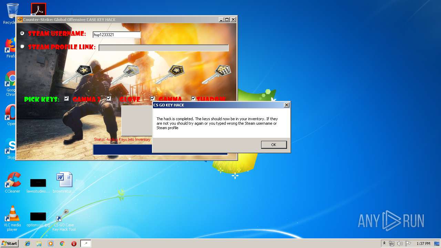
Task: Select the Steam Username radio button
Action: 22,33
